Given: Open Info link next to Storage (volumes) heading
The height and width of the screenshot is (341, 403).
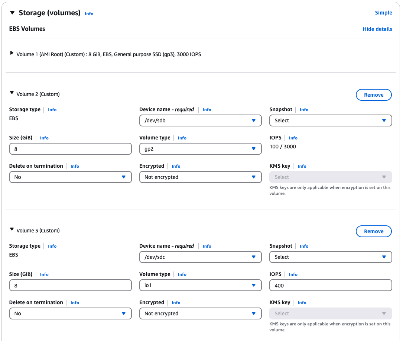Looking at the screenshot, I should point(89,14).
